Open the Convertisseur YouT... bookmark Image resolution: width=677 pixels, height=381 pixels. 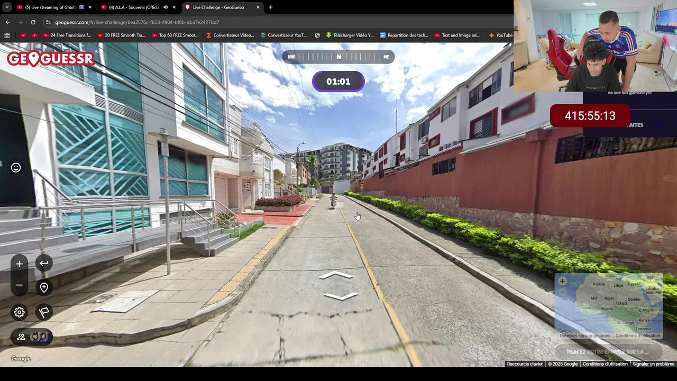pyautogui.click(x=283, y=35)
